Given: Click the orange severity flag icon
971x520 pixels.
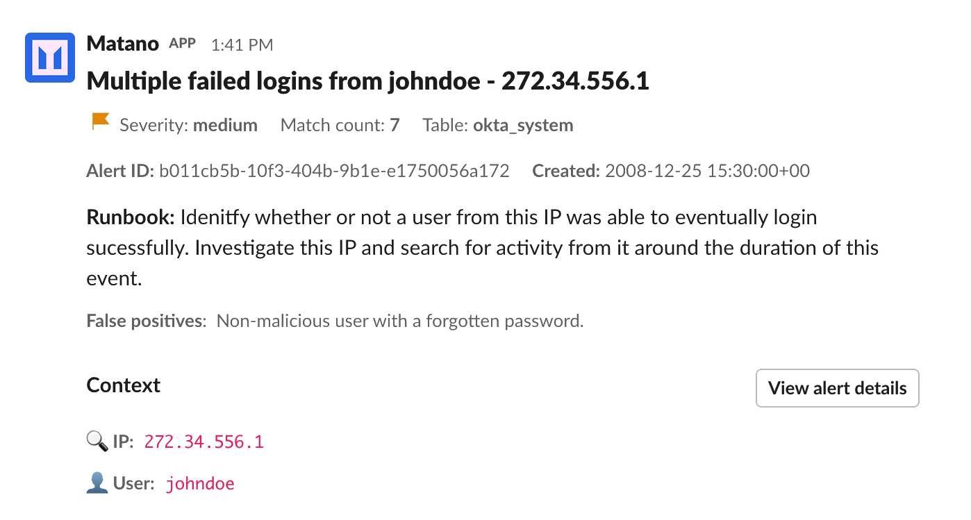Looking at the screenshot, I should click(101, 122).
